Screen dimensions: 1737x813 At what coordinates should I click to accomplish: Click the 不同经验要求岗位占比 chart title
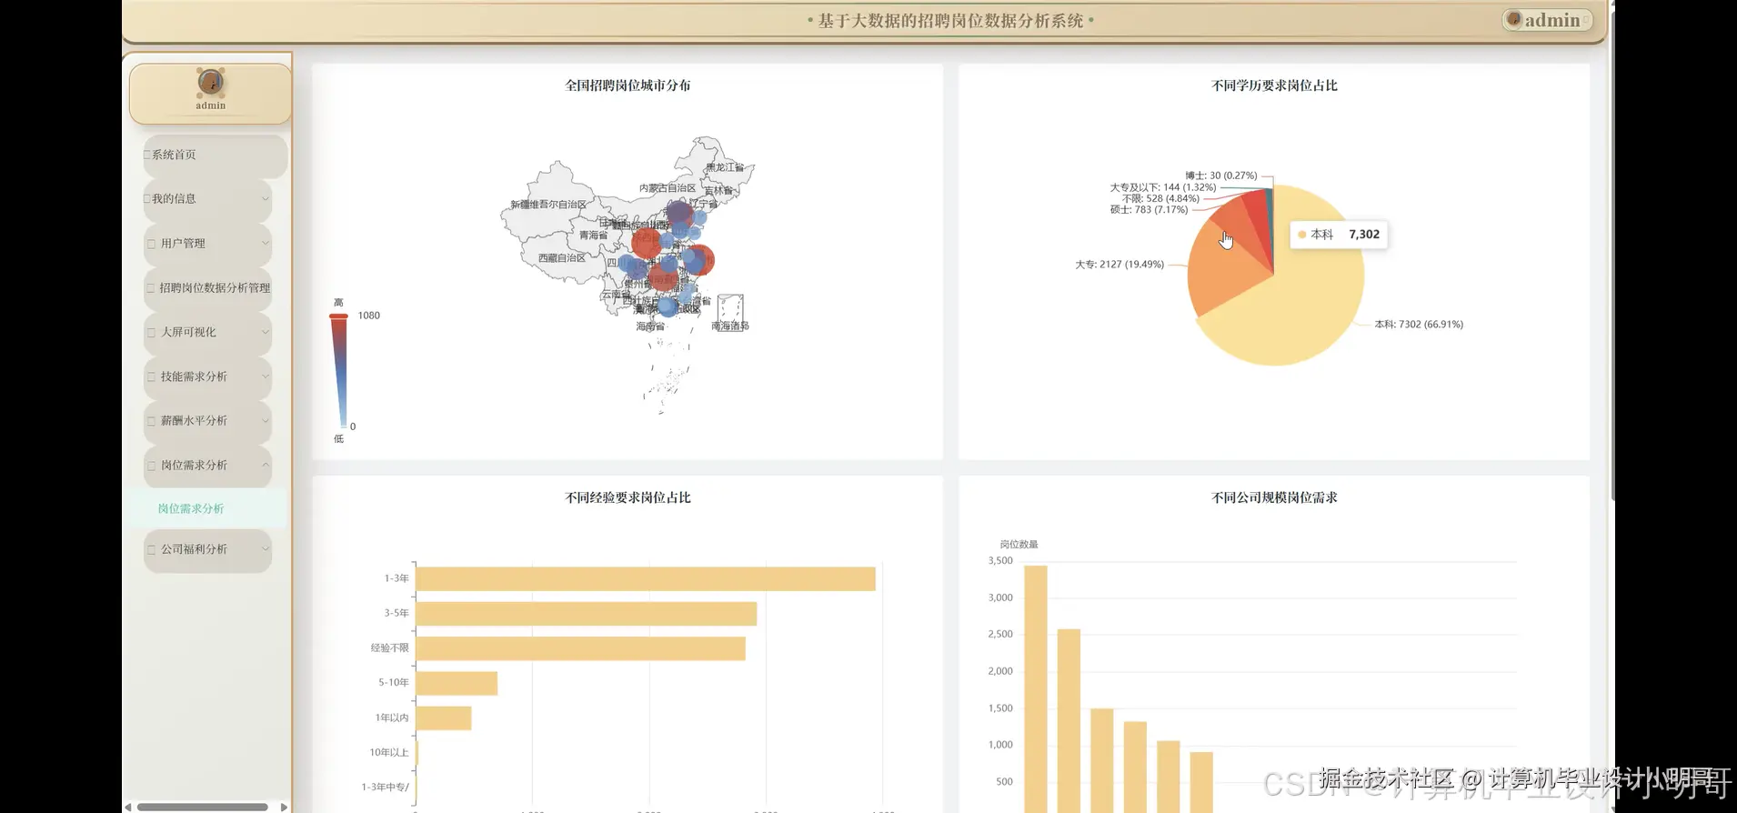pyautogui.click(x=628, y=498)
